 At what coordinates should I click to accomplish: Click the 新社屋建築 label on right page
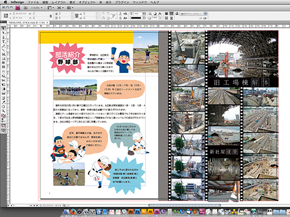coord(224,152)
